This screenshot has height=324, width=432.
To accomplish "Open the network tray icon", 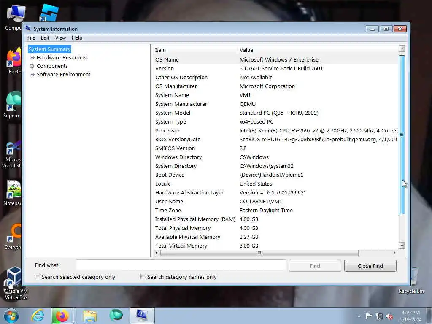I will (x=379, y=316).
